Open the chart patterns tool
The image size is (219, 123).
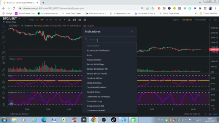pos(4,52)
